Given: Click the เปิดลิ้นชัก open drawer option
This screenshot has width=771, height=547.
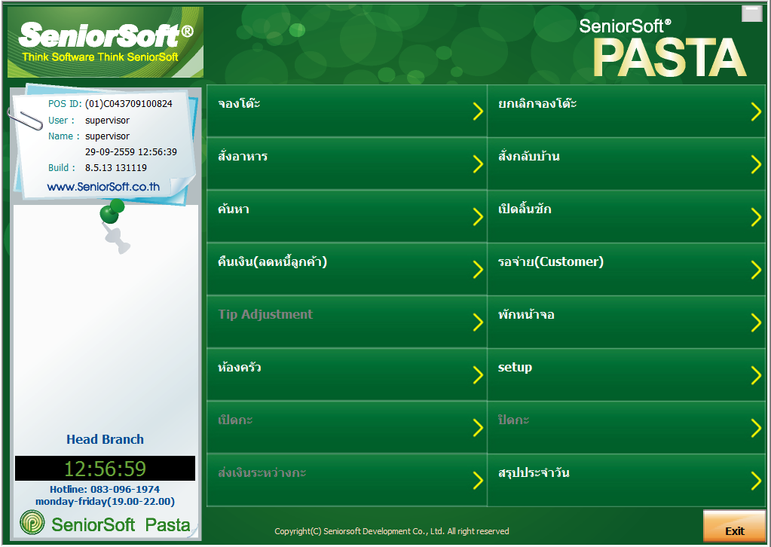Looking at the screenshot, I should [626, 217].
